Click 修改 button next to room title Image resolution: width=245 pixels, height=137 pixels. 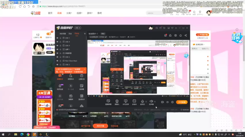(x=103, y=34)
